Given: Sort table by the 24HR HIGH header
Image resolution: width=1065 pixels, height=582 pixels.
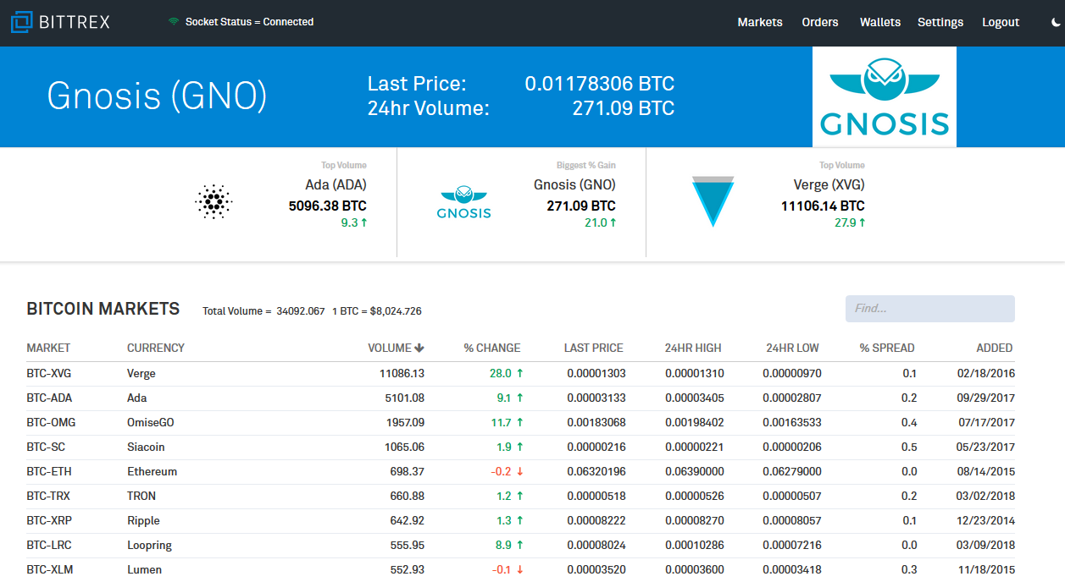Looking at the screenshot, I should click(693, 348).
